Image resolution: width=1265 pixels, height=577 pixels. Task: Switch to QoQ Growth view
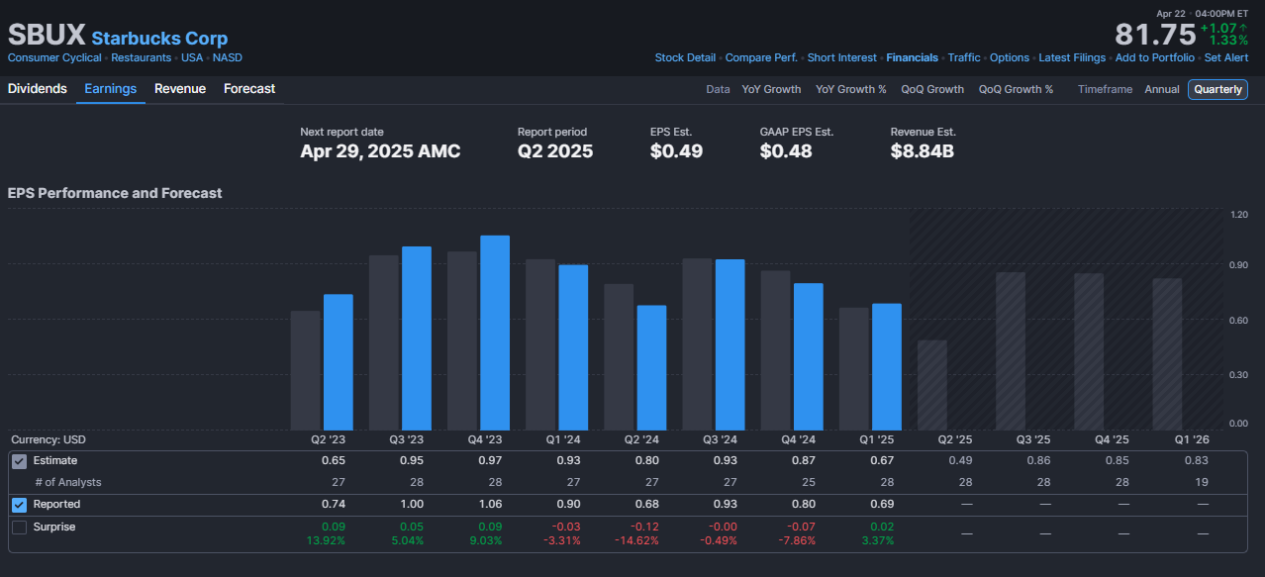click(x=932, y=89)
